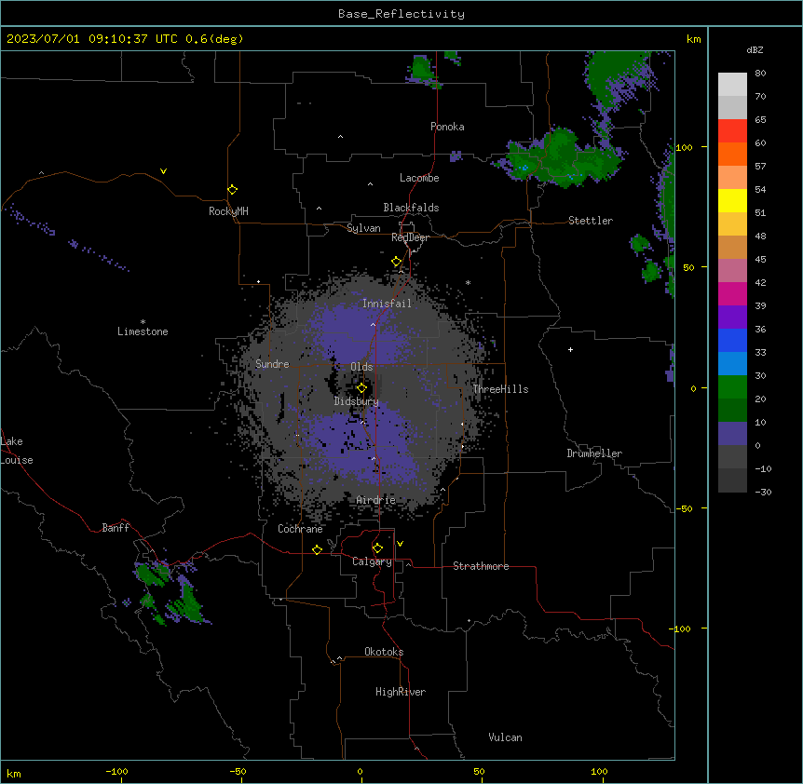Viewport: 803px width, 784px height.
Task: Click the Base_Reflectivity title
Action: tap(401, 14)
